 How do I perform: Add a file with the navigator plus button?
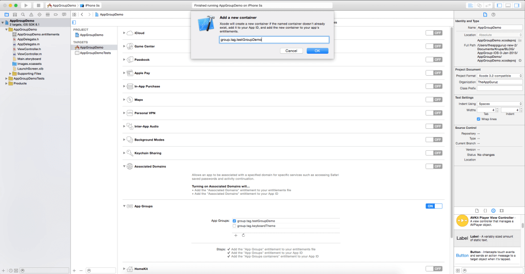pos(4,270)
